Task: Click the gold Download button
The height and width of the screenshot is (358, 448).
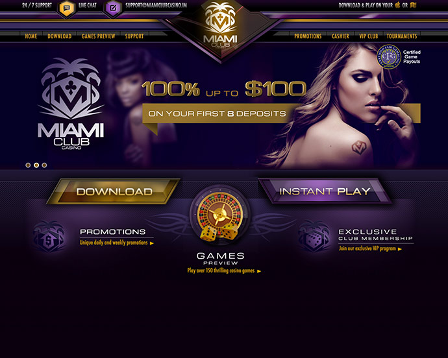Action: [114, 191]
